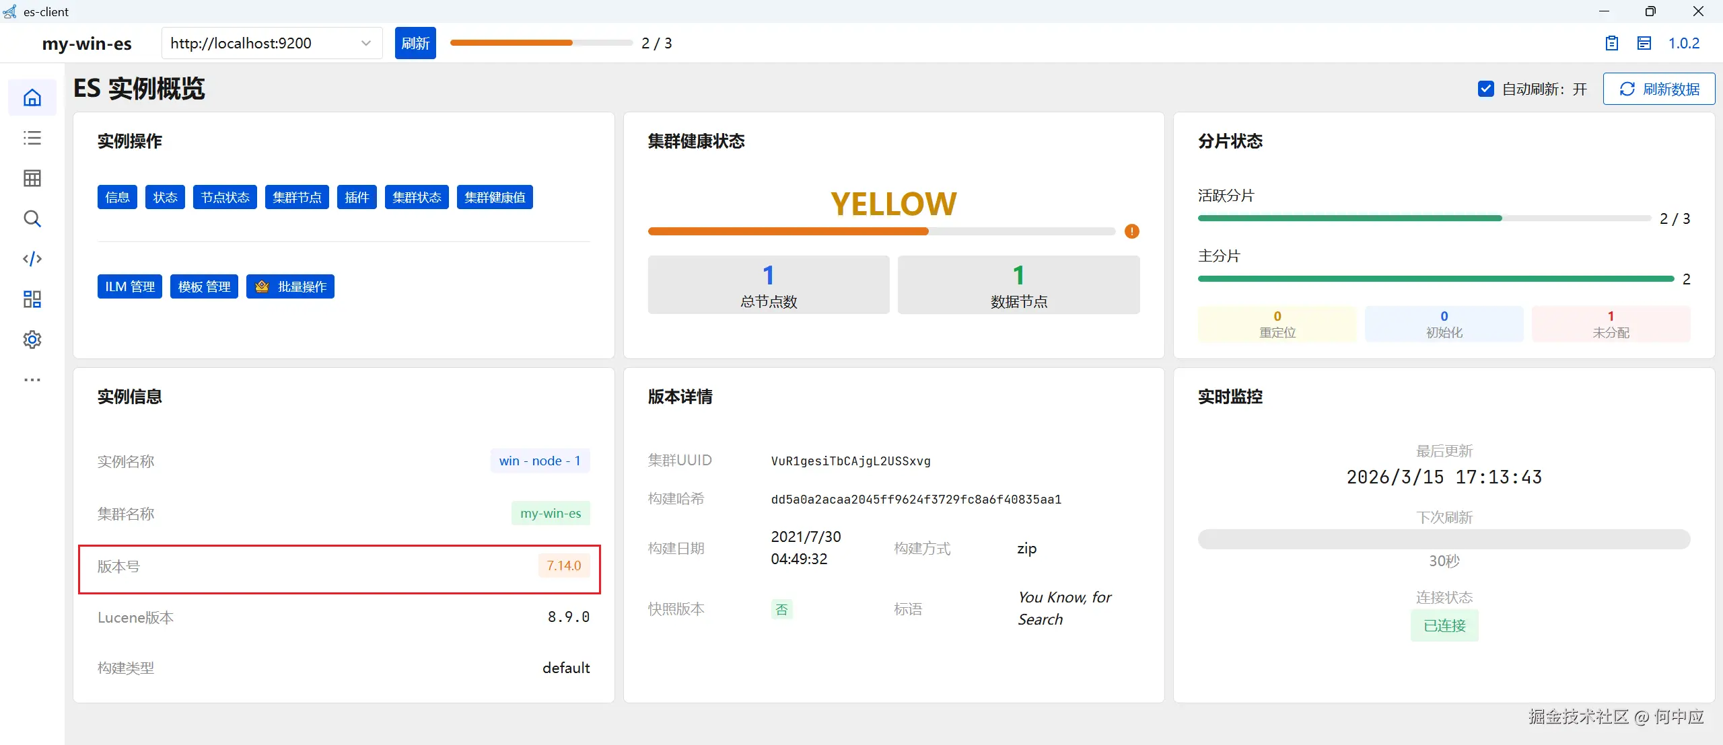Open the dashboard blocks sidebar icon

click(x=32, y=299)
